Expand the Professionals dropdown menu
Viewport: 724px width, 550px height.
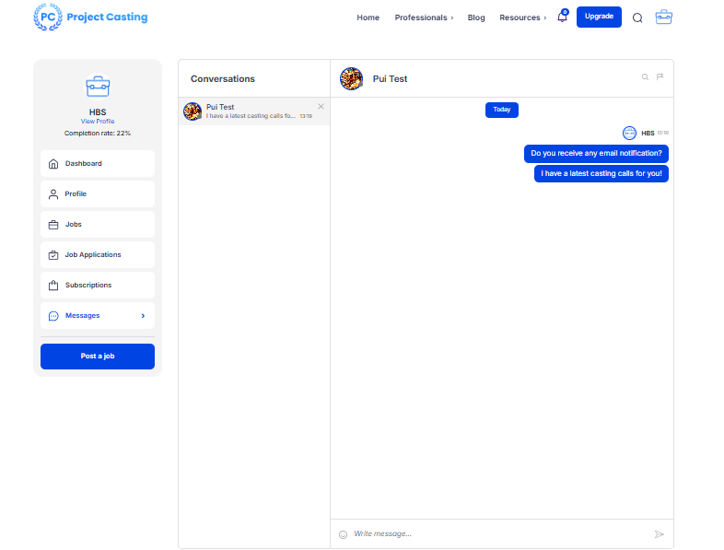(424, 18)
